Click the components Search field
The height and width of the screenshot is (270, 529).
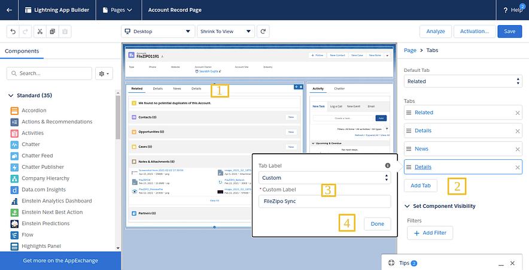pyautogui.click(x=49, y=74)
